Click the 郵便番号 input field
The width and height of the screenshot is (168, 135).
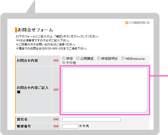pyautogui.click(x=70, y=126)
